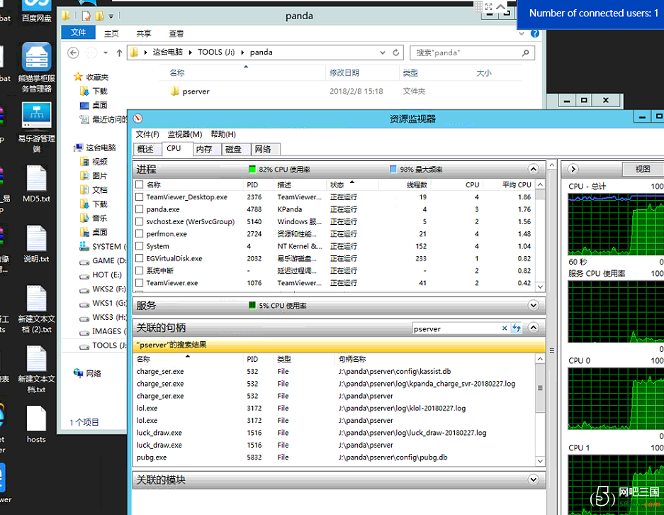Open 音乐 folder in navigation pane
This screenshot has width=664, height=515.
[94, 218]
